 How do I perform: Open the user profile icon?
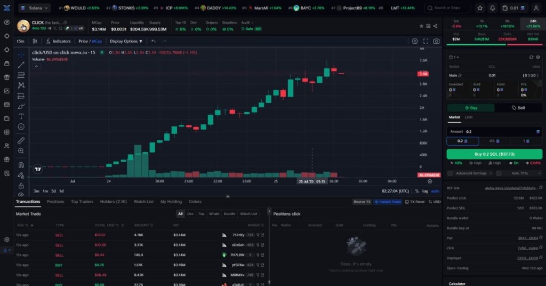click(x=536, y=8)
